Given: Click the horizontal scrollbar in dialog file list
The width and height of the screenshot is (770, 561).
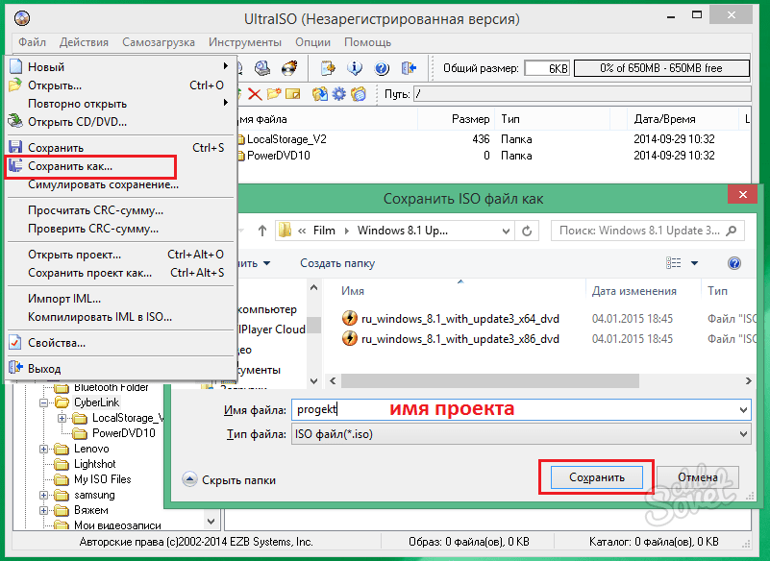Looking at the screenshot, I should click(x=490, y=380).
